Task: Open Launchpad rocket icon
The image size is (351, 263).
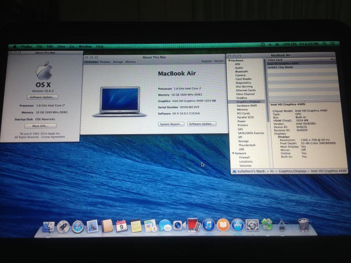Action: [64, 226]
